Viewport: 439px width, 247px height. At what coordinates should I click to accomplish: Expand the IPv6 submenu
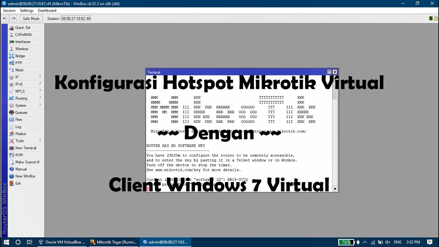coord(26,84)
